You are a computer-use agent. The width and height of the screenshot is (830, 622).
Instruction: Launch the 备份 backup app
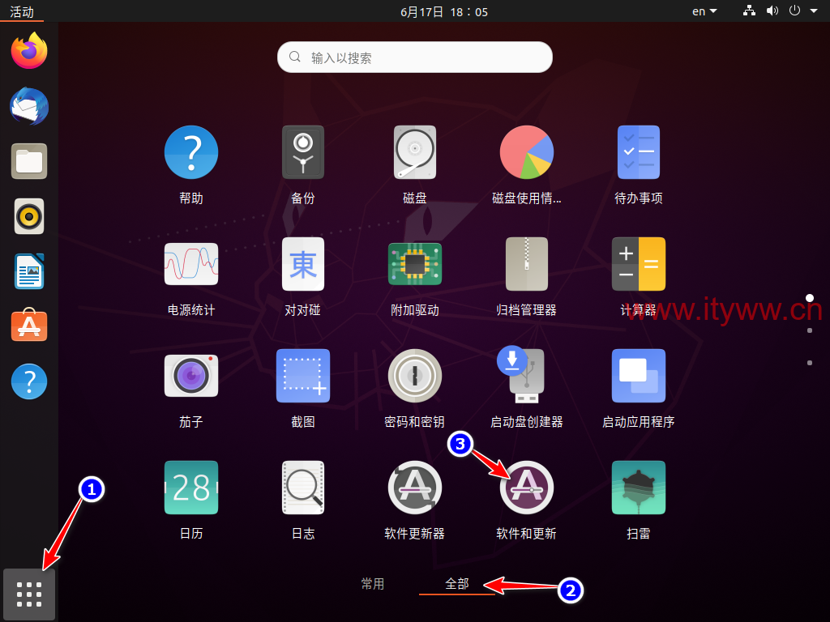[303, 152]
